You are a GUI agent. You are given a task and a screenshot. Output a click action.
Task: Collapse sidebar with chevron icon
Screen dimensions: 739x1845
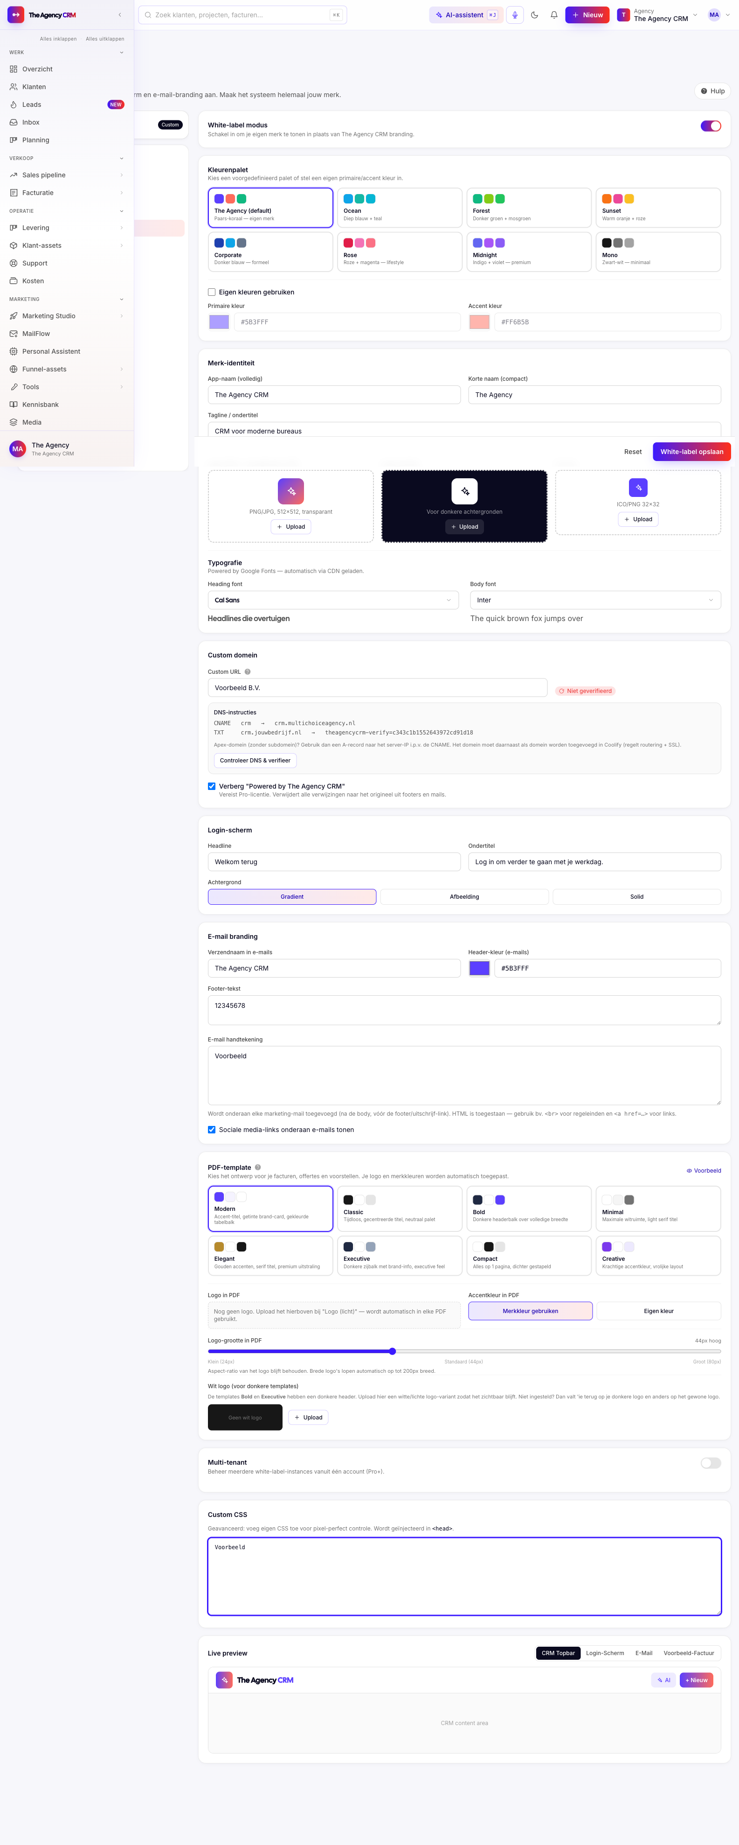click(x=119, y=15)
